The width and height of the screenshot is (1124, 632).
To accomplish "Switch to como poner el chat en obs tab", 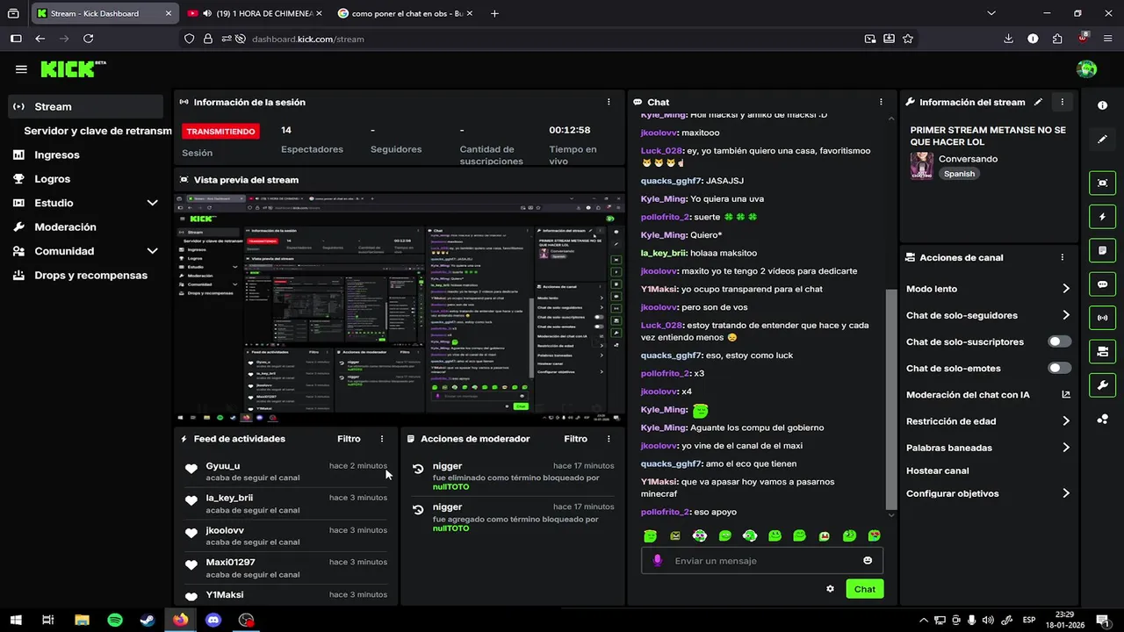I will click(x=405, y=13).
